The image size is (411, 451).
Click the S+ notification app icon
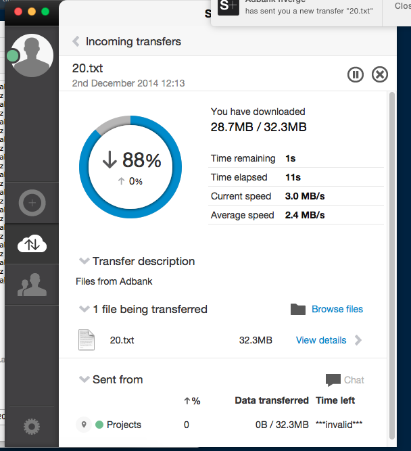[x=228, y=6]
